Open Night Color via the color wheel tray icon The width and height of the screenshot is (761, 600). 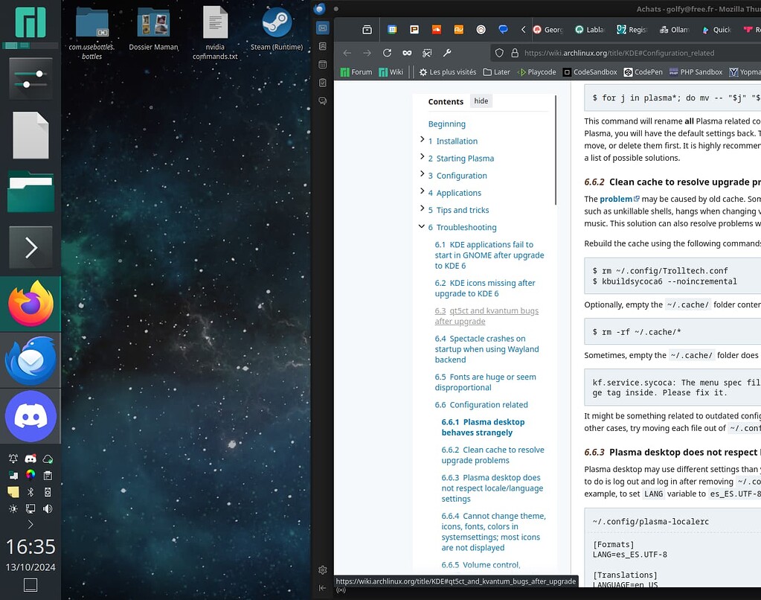coord(30,475)
